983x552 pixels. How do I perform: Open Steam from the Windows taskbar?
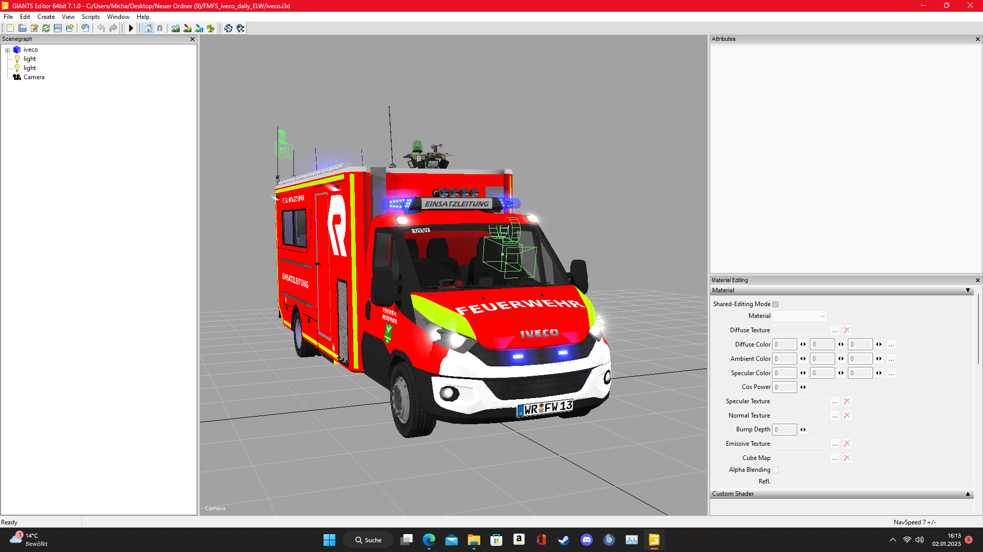[x=564, y=540]
